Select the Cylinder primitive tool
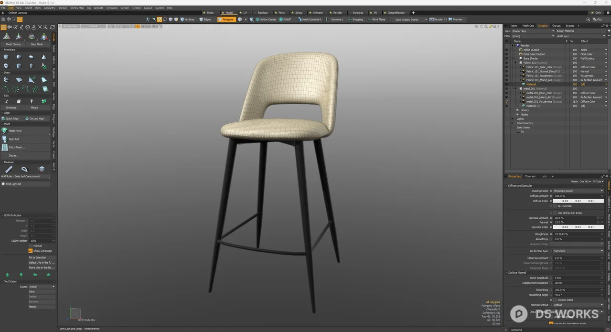This screenshot has width=611, height=332. 19,66
